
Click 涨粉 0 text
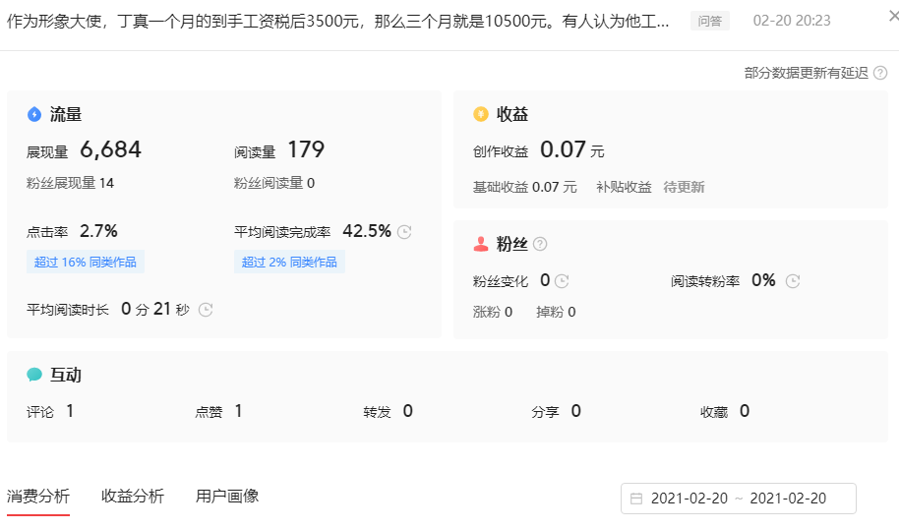(493, 312)
